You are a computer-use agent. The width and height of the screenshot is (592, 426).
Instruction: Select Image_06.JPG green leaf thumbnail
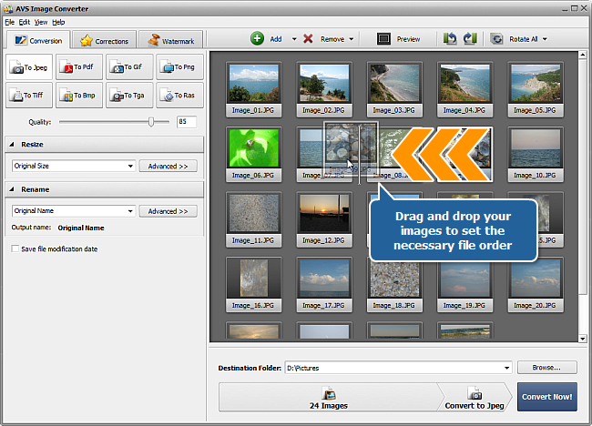point(253,155)
